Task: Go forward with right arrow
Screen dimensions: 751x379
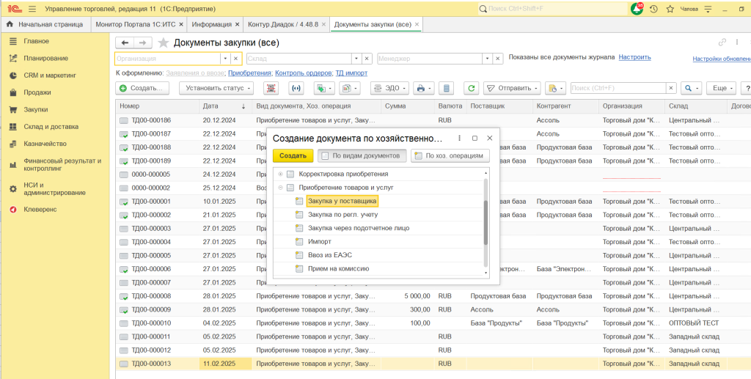Action: pyautogui.click(x=143, y=43)
